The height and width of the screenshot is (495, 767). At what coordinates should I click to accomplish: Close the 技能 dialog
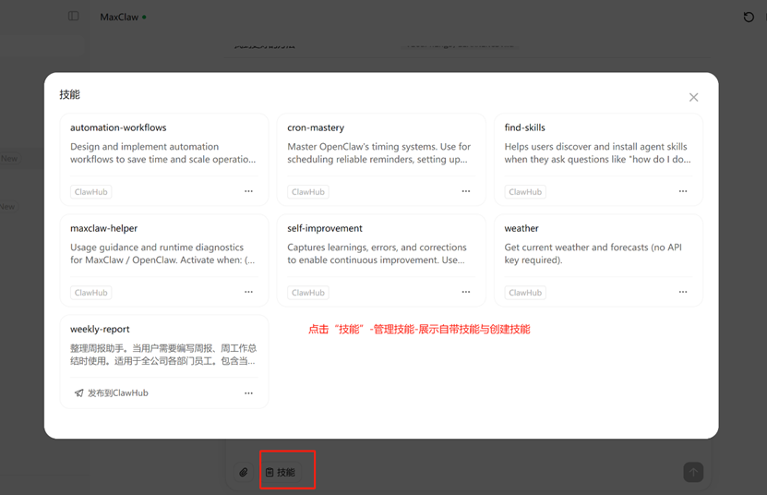[x=693, y=97]
